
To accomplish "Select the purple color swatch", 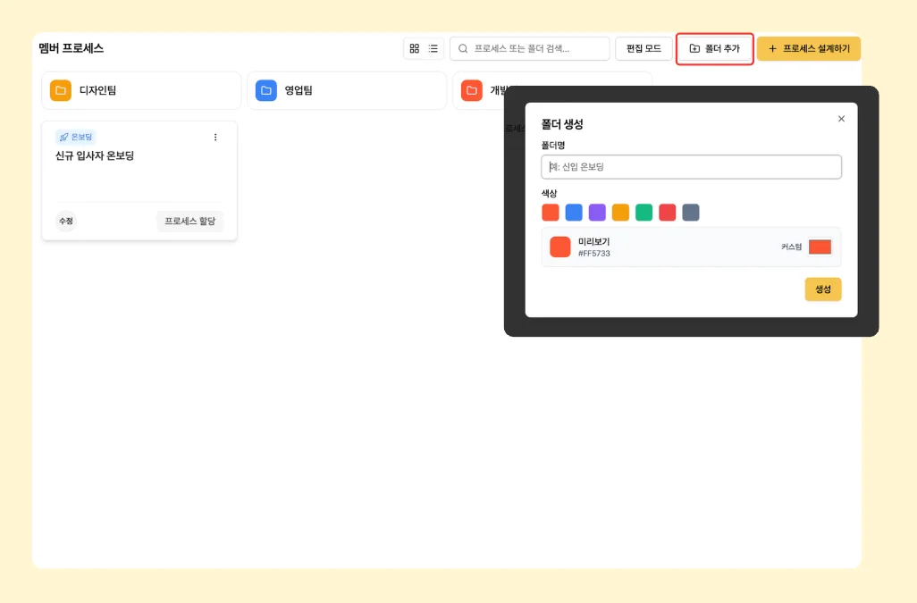I will pos(597,213).
